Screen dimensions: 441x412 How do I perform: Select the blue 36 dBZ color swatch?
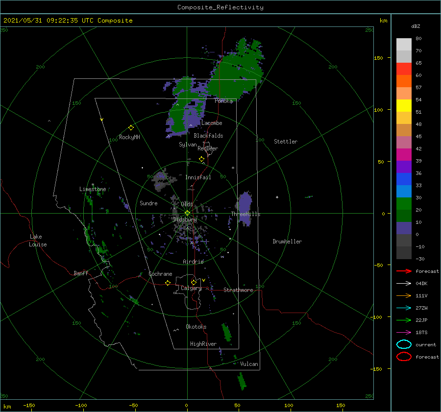(404, 179)
